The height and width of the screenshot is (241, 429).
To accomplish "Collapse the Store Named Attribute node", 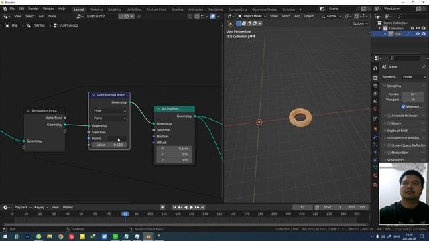I will [93, 95].
